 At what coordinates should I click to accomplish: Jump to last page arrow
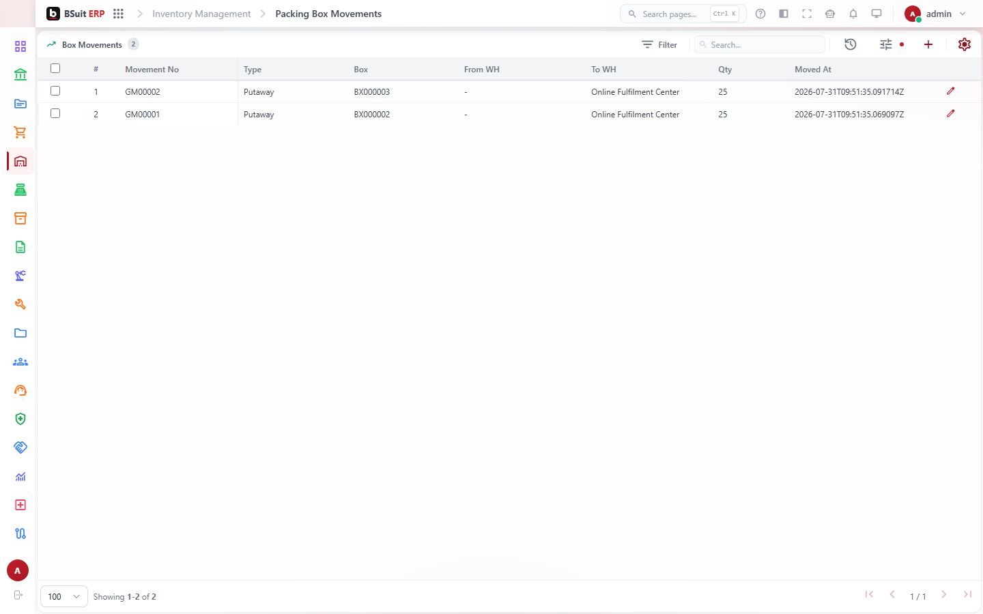coord(967,595)
